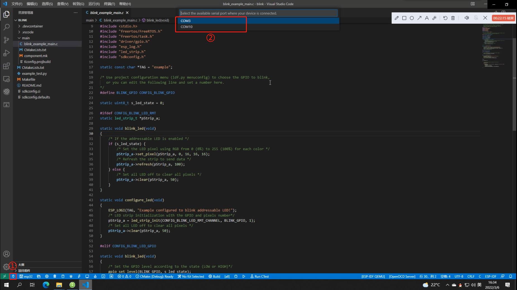Click the Build button in the status bar
The image size is (517, 290).
(x=214, y=276)
